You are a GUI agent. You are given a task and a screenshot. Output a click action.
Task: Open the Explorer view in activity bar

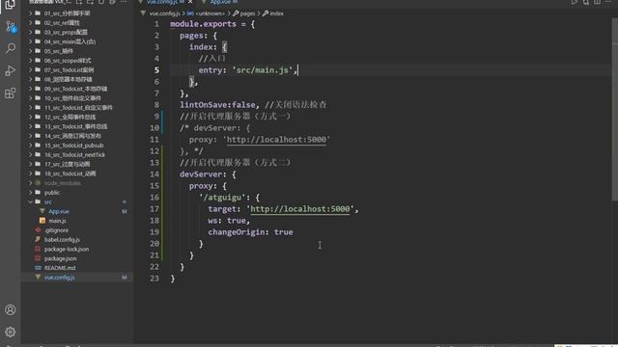click(10, 4)
